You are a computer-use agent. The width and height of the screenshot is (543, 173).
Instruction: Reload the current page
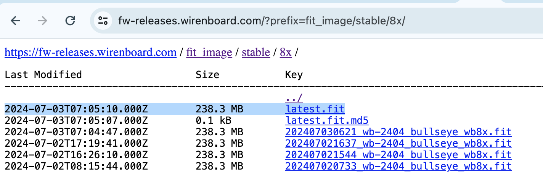pos(70,21)
